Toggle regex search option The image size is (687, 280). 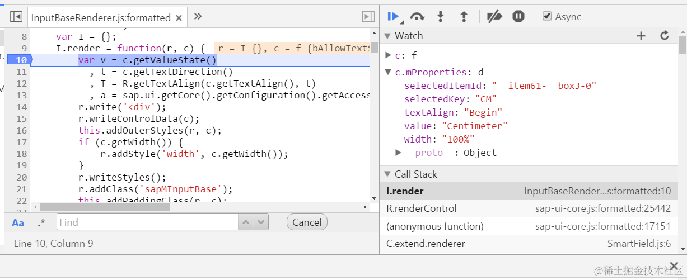pyautogui.click(x=41, y=222)
